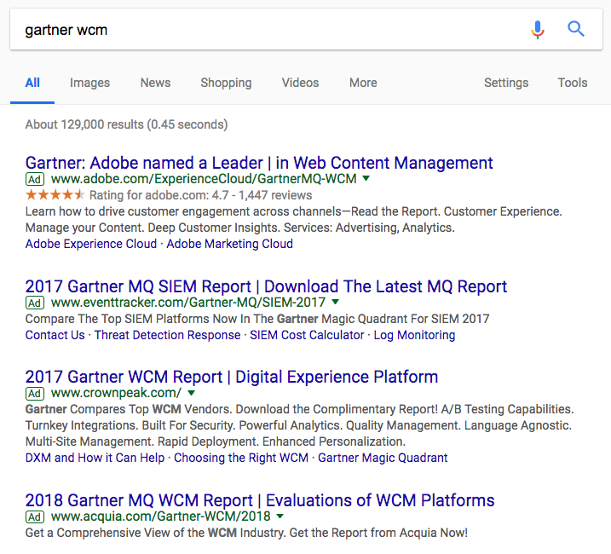The width and height of the screenshot is (611, 554).
Task: Select the All results tab
Action: coord(32,83)
